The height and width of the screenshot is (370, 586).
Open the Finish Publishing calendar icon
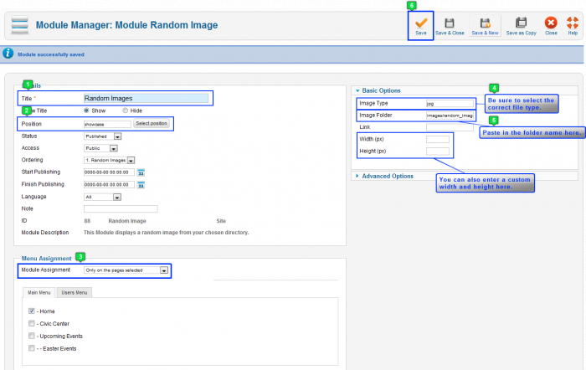[141, 184]
